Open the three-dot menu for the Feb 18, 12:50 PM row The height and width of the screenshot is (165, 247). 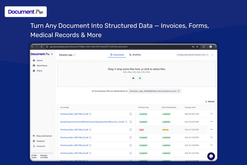211,137
